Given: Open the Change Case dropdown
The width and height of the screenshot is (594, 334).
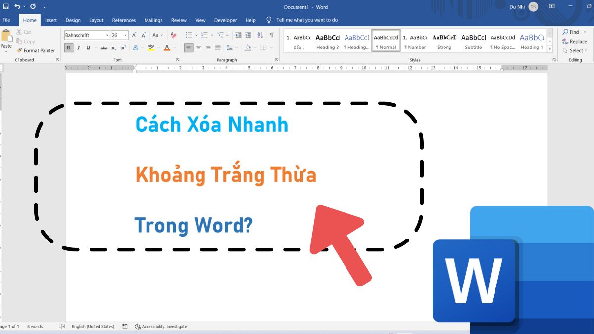Looking at the screenshot, I should pyautogui.click(x=157, y=35).
